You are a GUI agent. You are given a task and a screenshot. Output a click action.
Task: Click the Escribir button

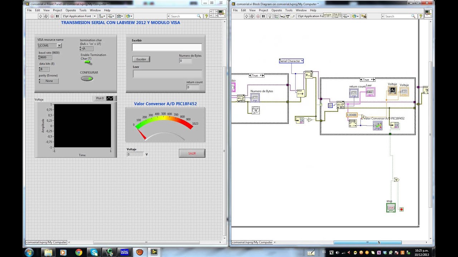[141, 59]
